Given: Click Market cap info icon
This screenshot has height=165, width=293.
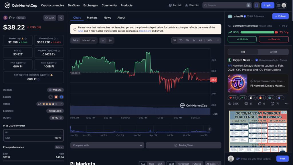Looking at the screenshot, I should tap(25, 39).
